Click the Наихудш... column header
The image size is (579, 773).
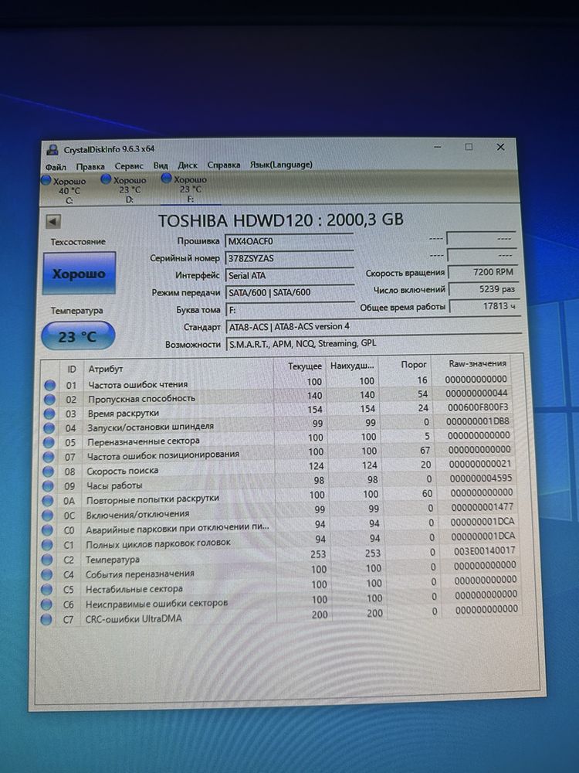(352, 366)
